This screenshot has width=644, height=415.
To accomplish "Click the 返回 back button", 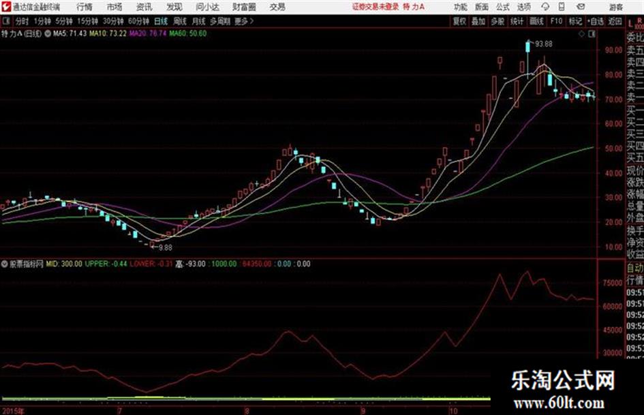I will point(615,21).
